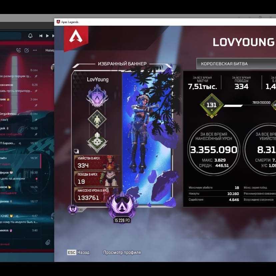Open the CHAT group conversation dated 4:47
The height and width of the screenshot is (276, 276).
click(20, 219)
